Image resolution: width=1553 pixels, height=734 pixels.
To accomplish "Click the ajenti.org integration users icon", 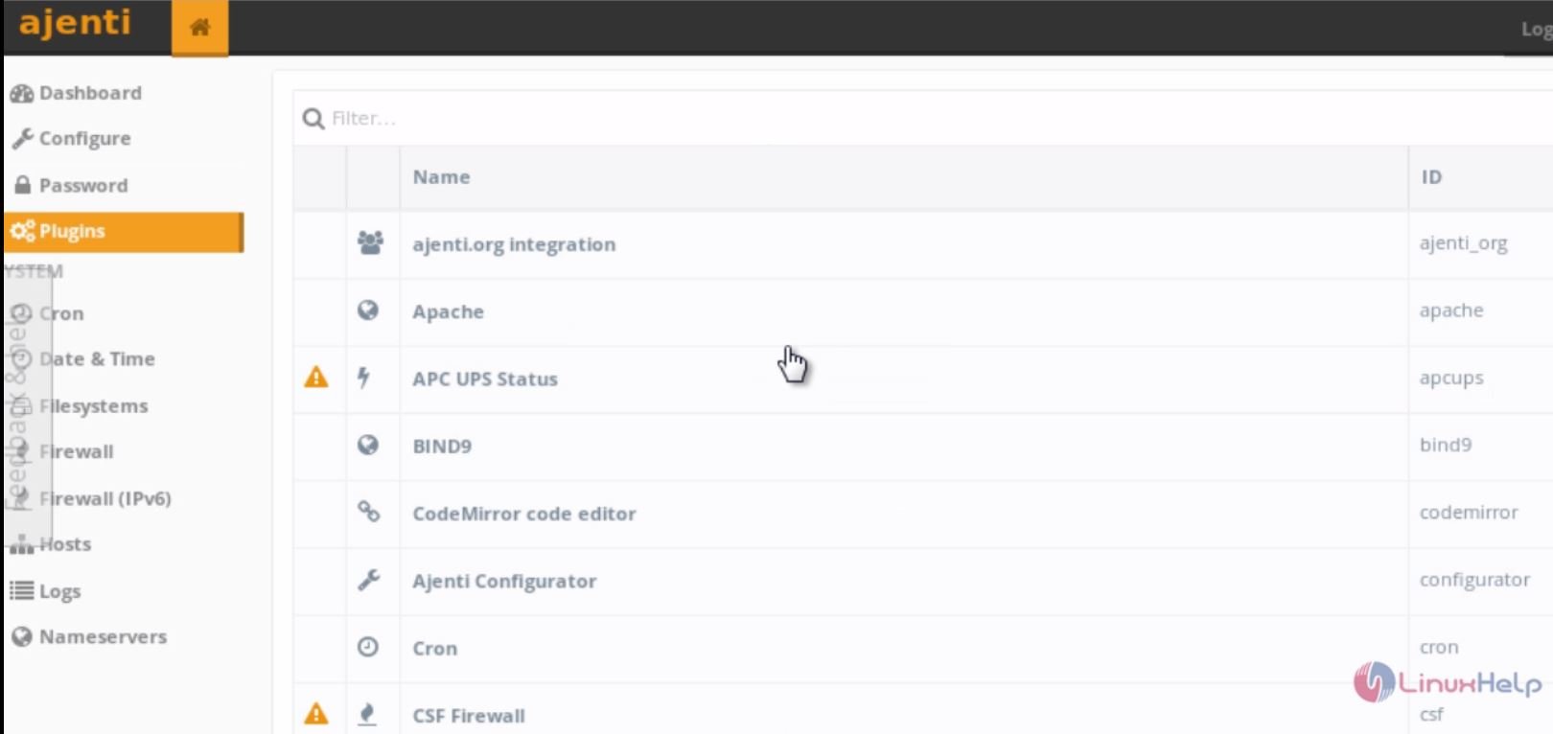I will click(x=370, y=242).
